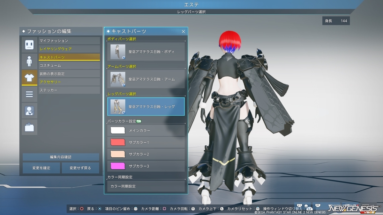Open the person-with-checkmark category icon
The width and height of the screenshot is (383, 215).
(x=29, y=111)
